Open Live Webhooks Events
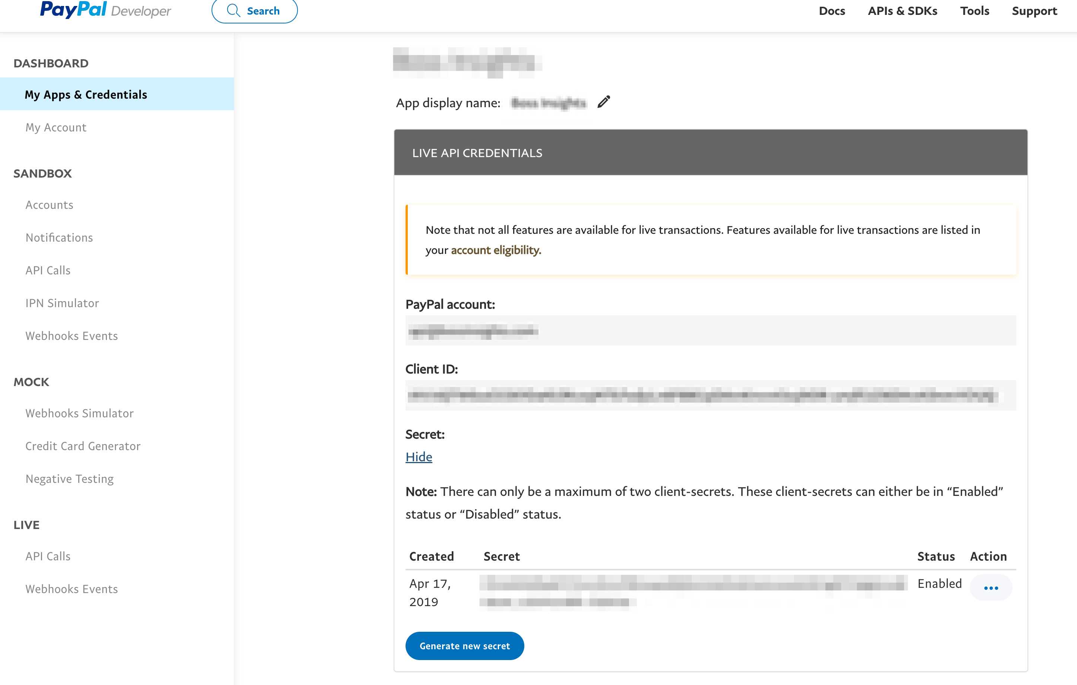 [x=72, y=589]
